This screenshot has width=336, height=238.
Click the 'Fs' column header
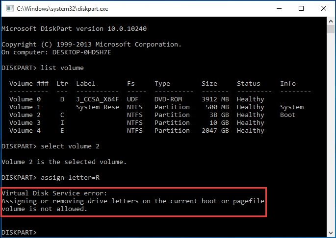[x=130, y=83]
